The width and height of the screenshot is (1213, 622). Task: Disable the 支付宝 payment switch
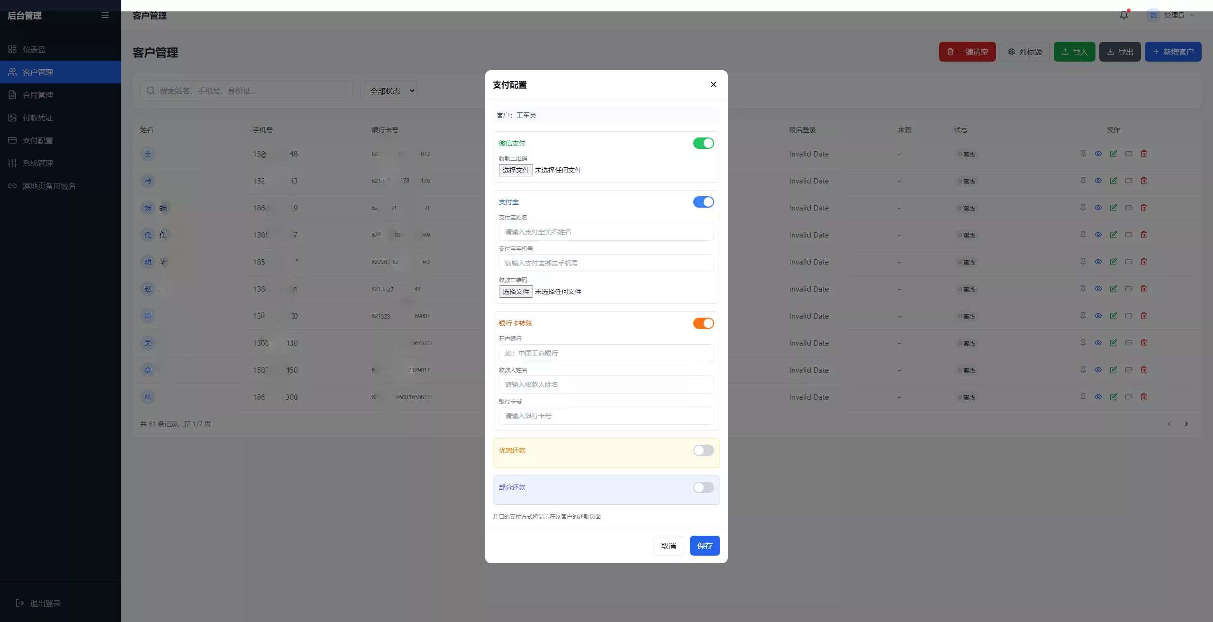point(703,202)
